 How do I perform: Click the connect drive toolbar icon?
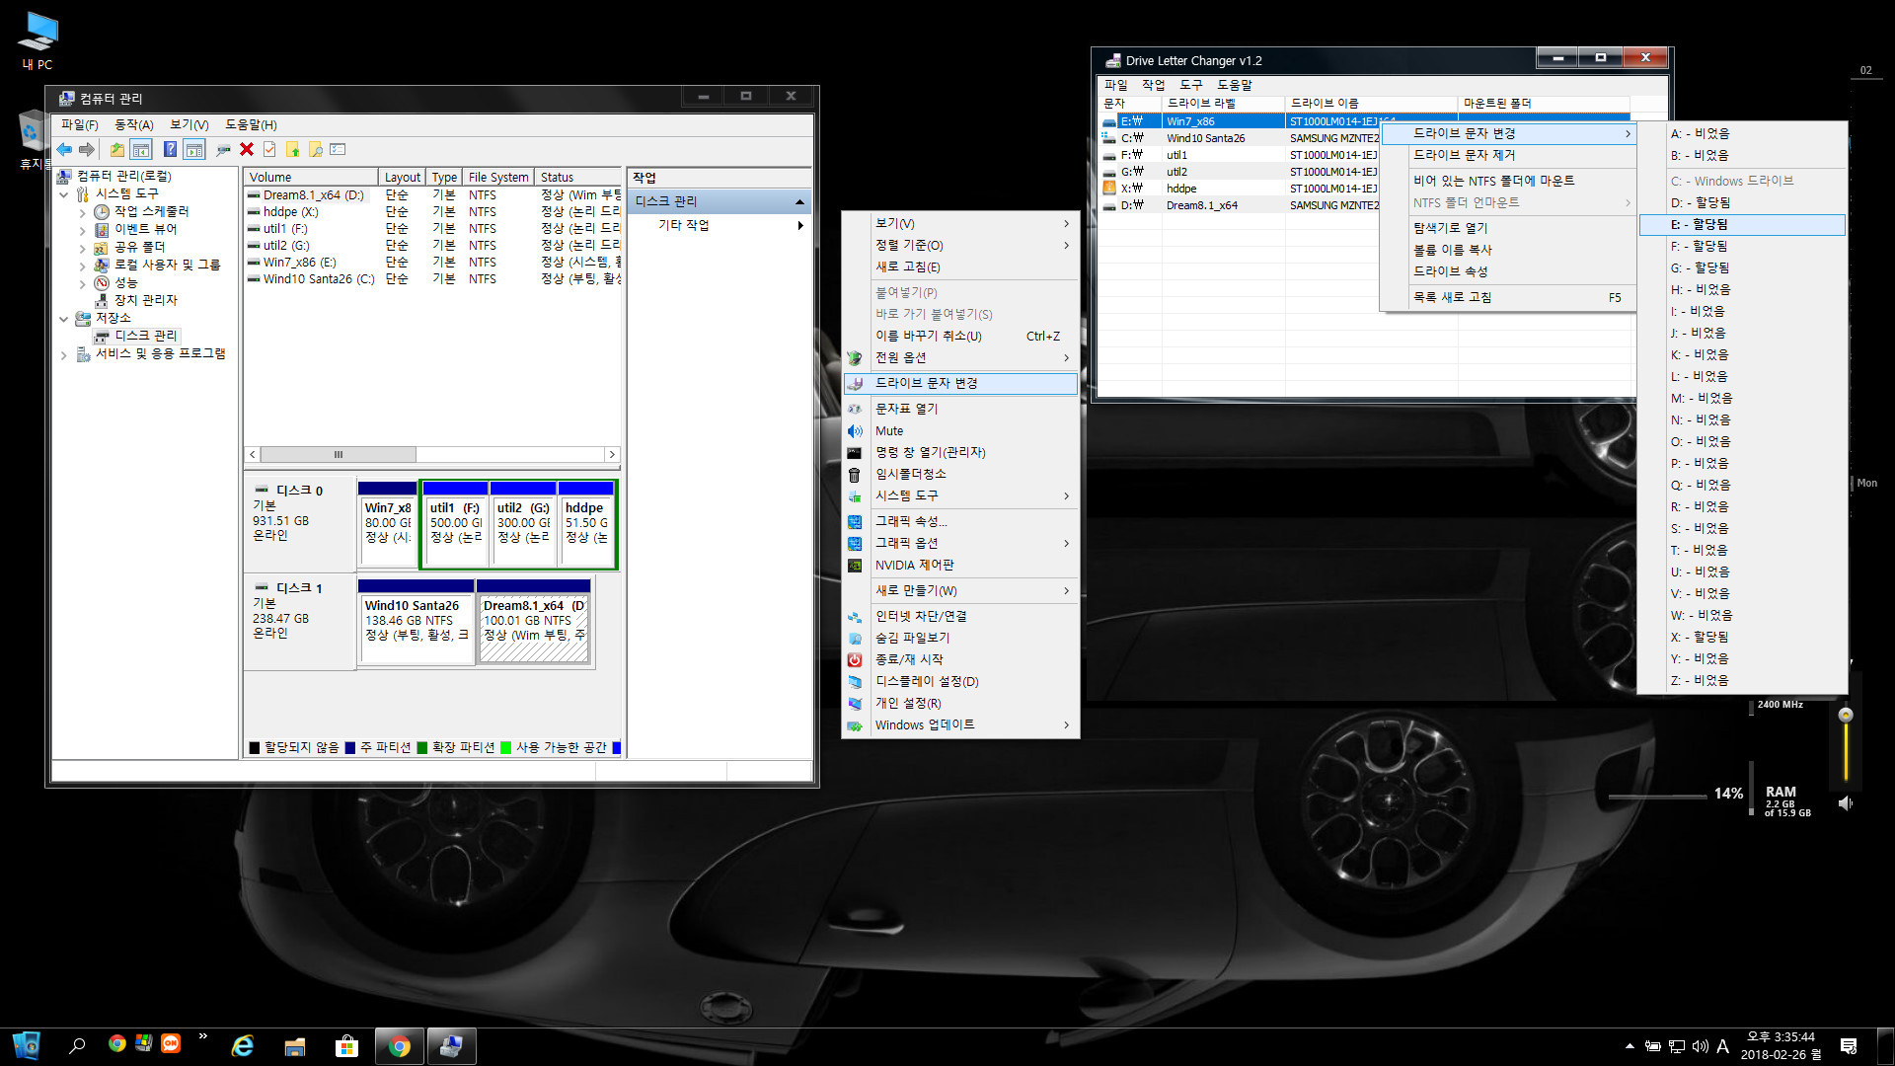[x=223, y=150]
